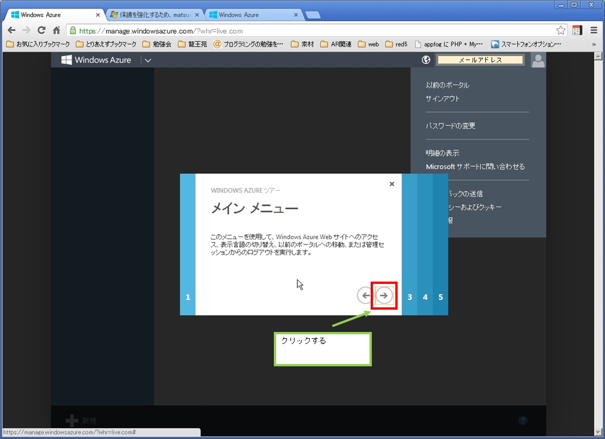Screen dimensions: 605x439
Task: Open a new browser tab
Action: (313, 15)
